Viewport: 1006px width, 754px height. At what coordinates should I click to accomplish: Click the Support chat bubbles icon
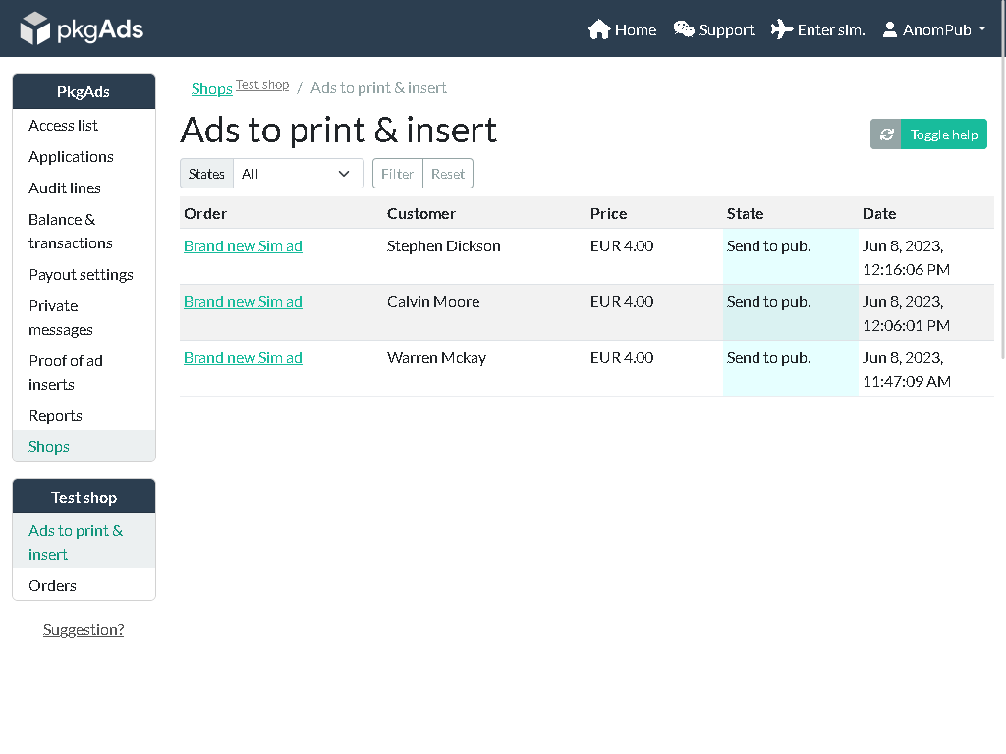pos(684,29)
